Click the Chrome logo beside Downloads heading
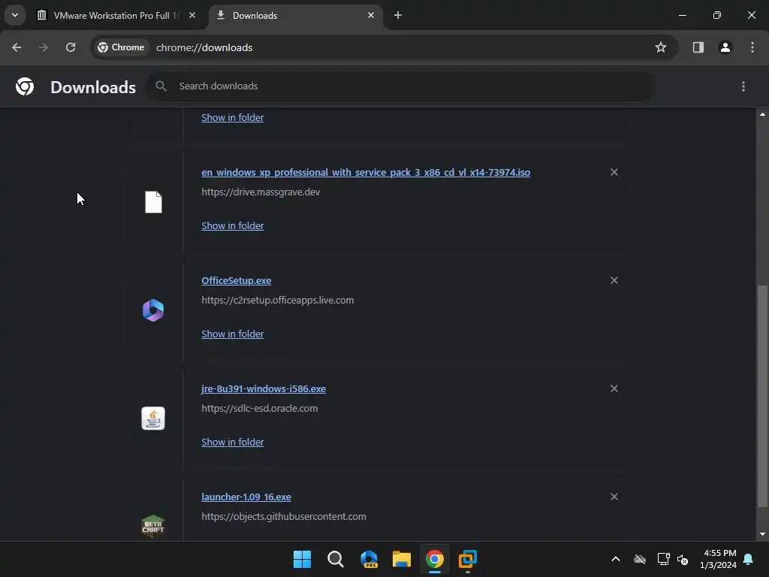This screenshot has width=769, height=577. pyautogui.click(x=25, y=87)
